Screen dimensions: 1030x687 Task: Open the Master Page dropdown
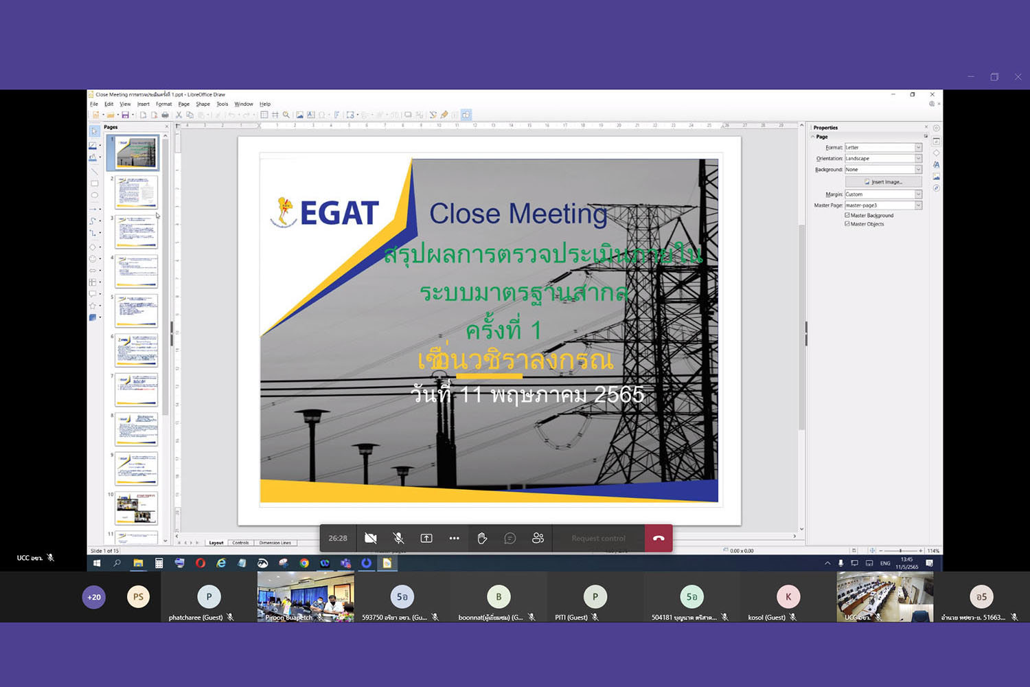point(918,205)
